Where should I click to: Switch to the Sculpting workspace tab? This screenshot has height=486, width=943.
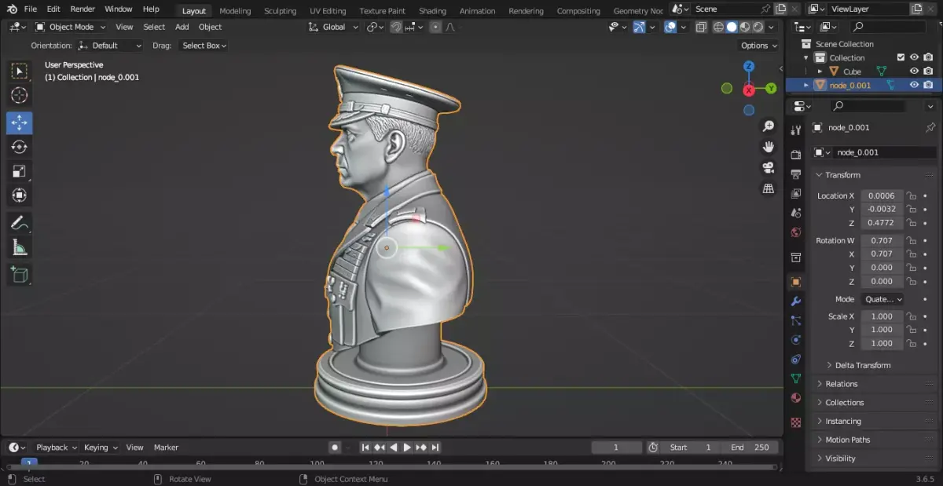click(280, 11)
